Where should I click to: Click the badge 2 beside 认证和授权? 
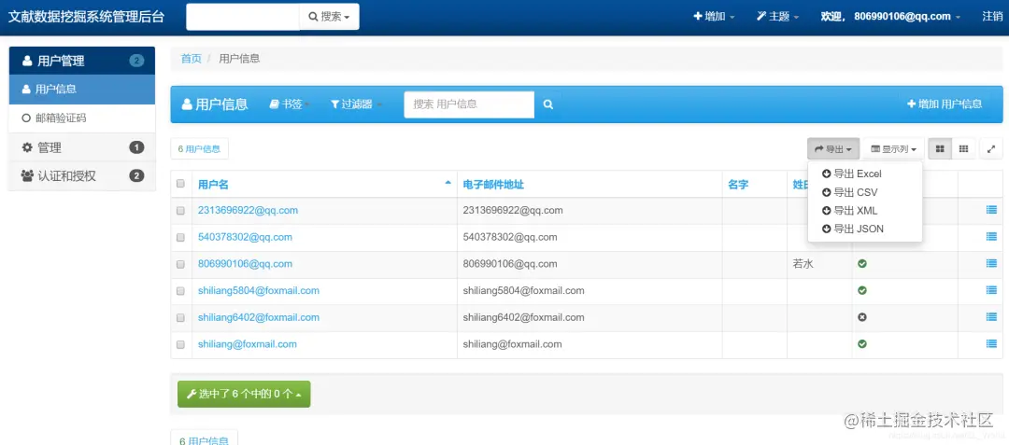136,176
